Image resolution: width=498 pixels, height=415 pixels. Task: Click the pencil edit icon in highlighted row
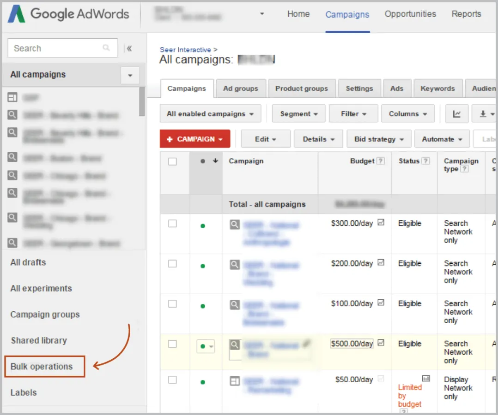[x=307, y=343]
